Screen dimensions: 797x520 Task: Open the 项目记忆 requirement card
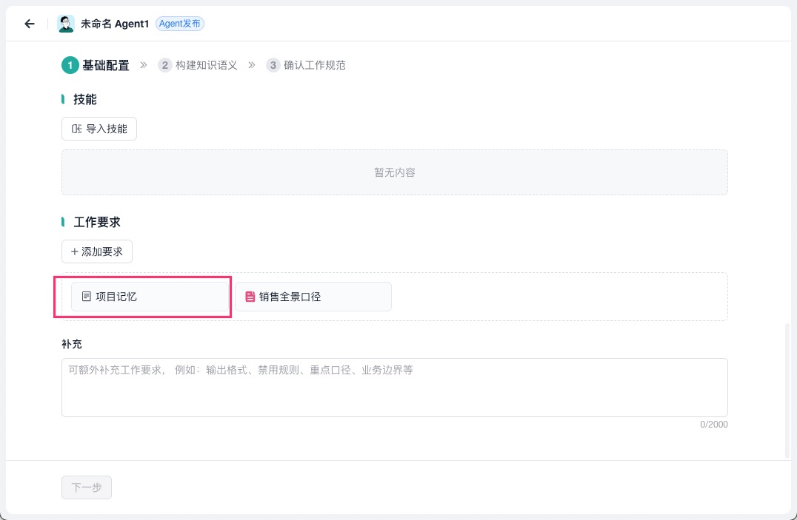pyautogui.click(x=150, y=297)
